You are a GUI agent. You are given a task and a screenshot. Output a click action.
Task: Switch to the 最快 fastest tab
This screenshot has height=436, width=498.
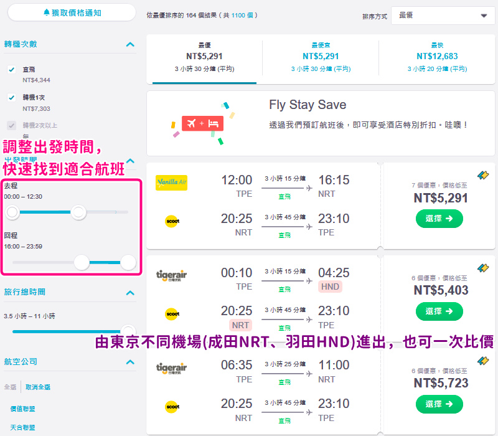[437, 57]
